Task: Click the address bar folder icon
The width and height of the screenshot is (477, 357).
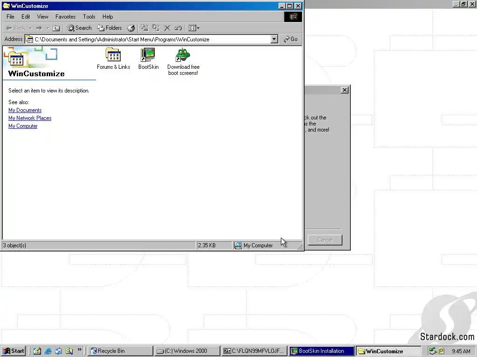Action: point(29,39)
